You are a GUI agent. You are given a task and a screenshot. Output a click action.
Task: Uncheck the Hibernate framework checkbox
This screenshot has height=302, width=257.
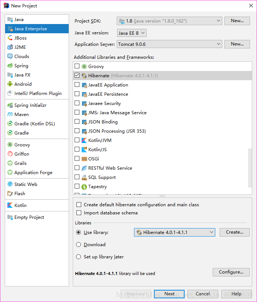[77, 75]
